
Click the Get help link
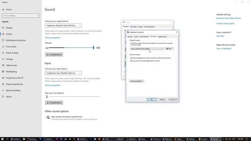point(220,36)
